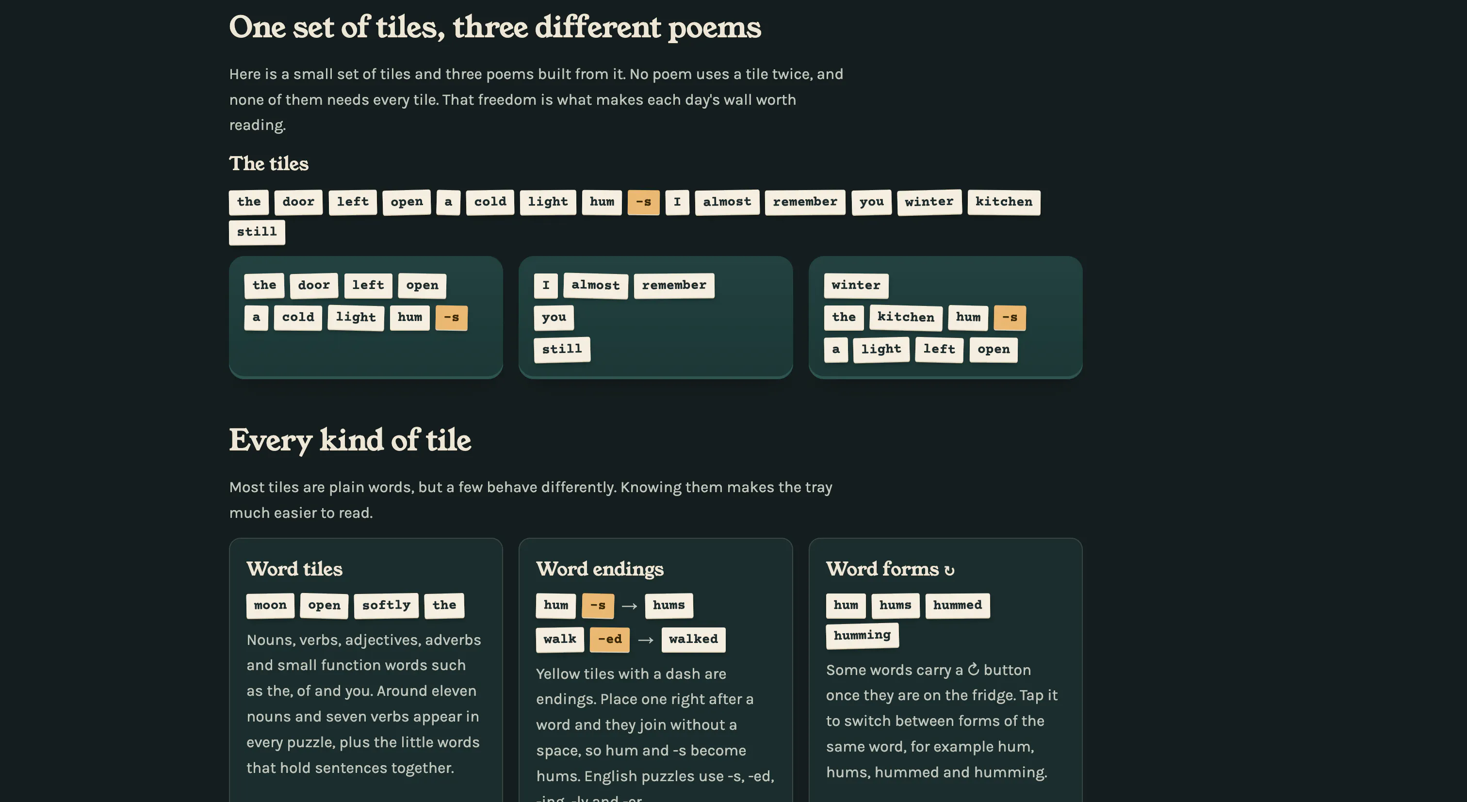The height and width of the screenshot is (802, 1467).
Task: Click the 'walked' result tile
Action: 693,639
